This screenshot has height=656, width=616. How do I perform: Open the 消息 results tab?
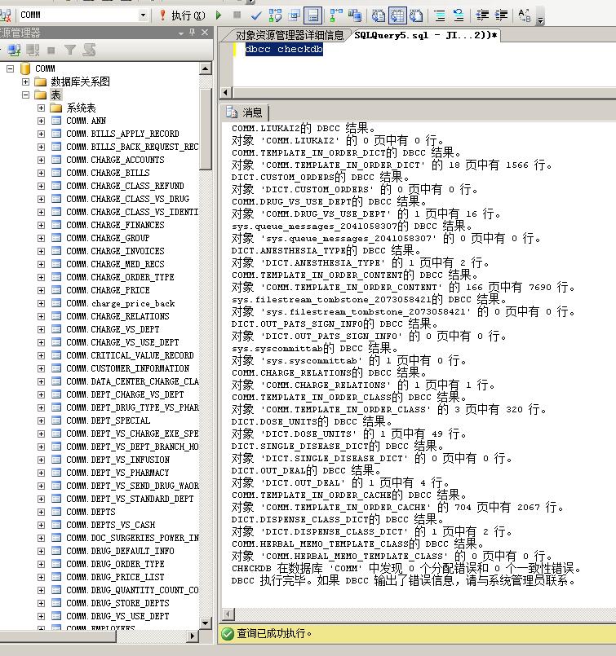coord(245,112)
